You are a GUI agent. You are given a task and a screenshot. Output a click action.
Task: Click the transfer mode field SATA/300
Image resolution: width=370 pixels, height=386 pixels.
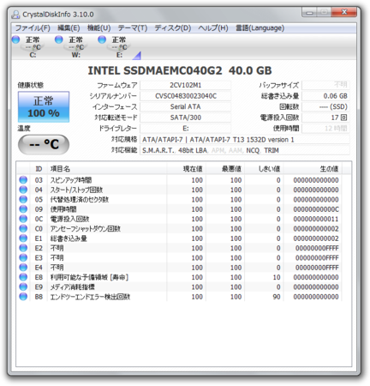pyautogui.click(x=185, y=118)
